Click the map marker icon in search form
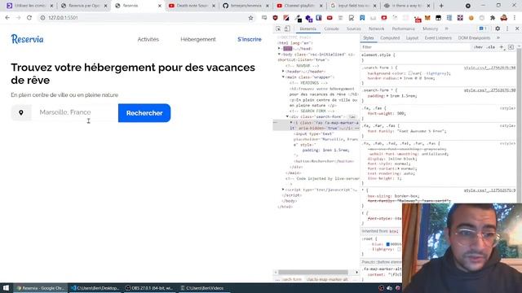This screenshot has height=293, width=522. coord(21,112)
